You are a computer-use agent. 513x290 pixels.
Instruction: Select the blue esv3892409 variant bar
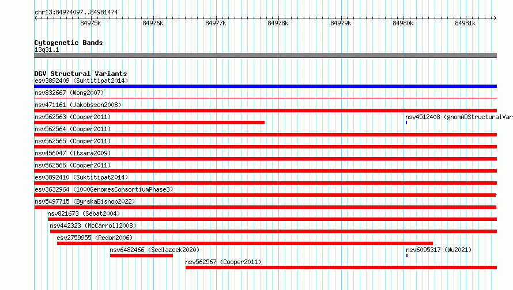click(265, 86)
